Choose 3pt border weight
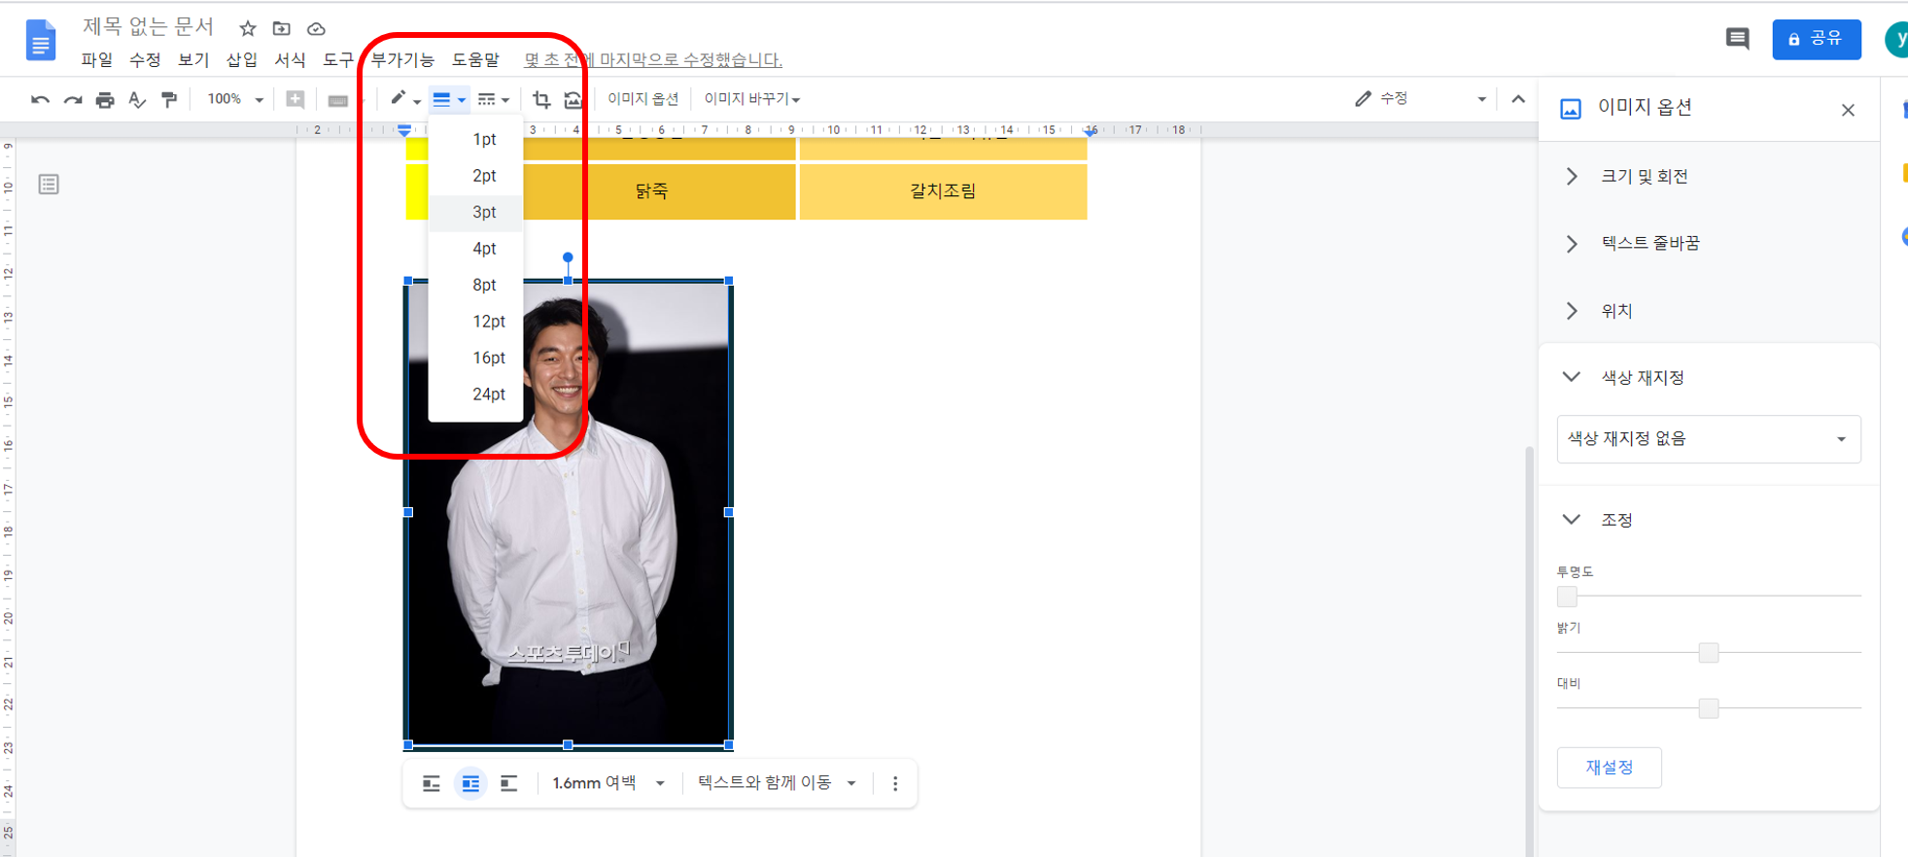Image resolution: width=1908 pixels, height=857 pixels. click(x=475, y=212)
